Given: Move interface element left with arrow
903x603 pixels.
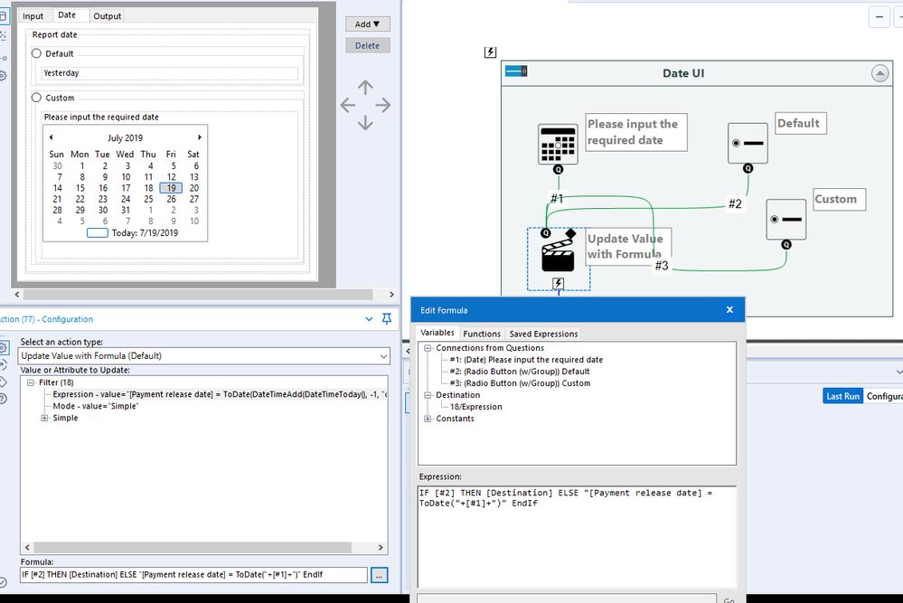Looking at the screenshot, I should (x=348, y=106).
